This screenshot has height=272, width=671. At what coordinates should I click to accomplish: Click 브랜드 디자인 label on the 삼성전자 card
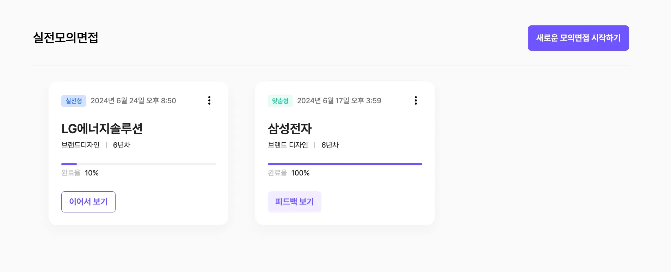288,145
